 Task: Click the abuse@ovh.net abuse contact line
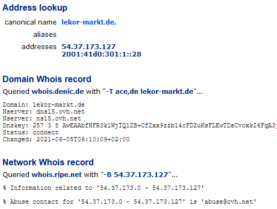click(130, 202)
